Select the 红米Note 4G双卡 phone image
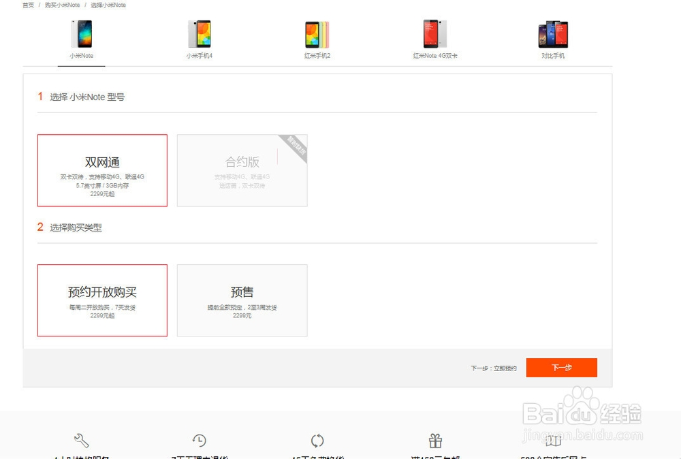This screenshot has height=459, width=681. [x=435, y=34]
